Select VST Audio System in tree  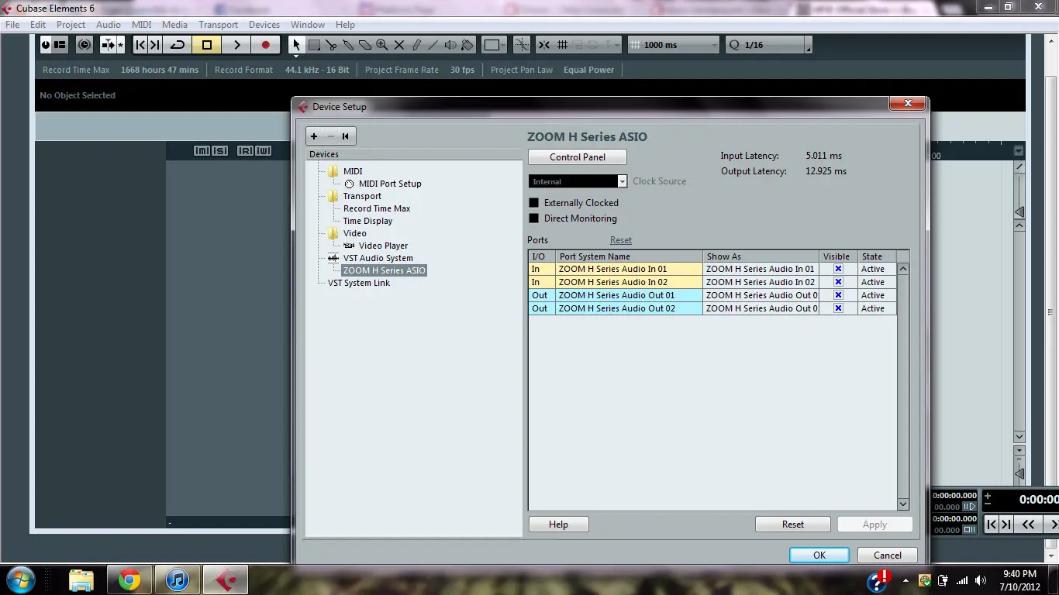[378, 258]
